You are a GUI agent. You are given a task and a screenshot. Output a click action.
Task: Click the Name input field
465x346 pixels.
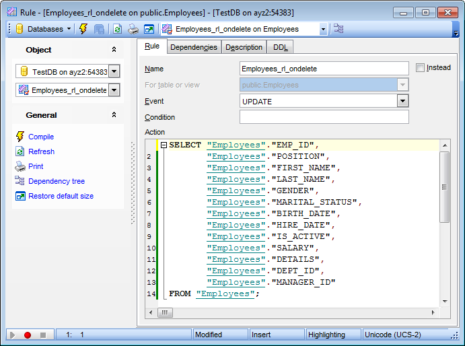coord(324,69)
